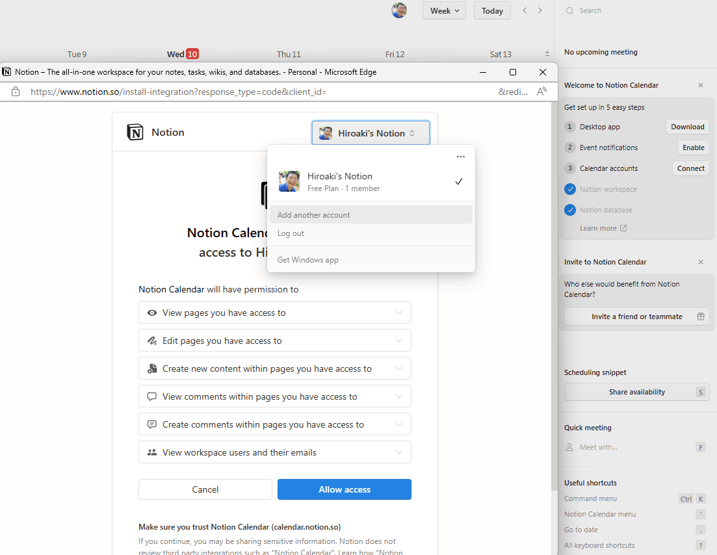Image resolution: width=717 pixels, height=555 pixels.
Task: Click the external link icon beside Learn more
Action: pos(623,228)
